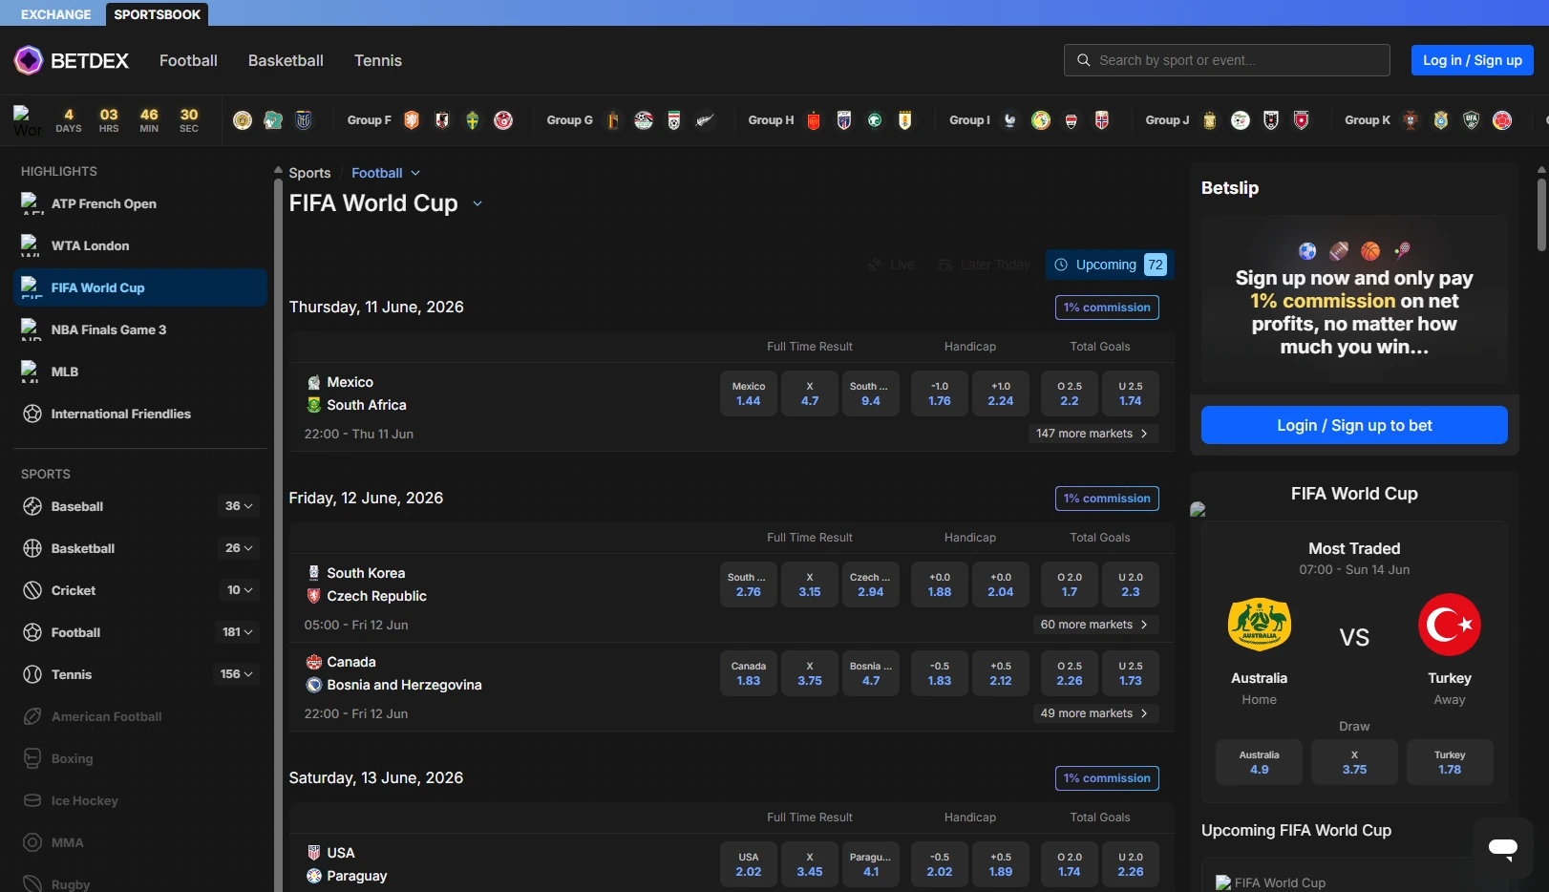Expand the FIFA World Cup title dropdown
This screenshot has width=1549, height=892.
click(x=477, y=203)
